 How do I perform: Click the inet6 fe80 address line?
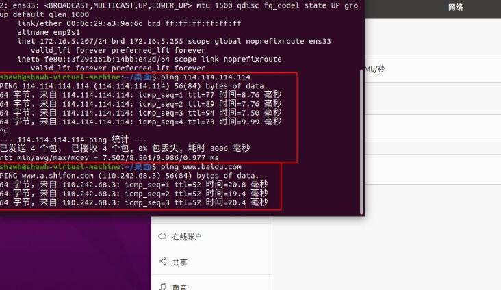coord(149,59)
